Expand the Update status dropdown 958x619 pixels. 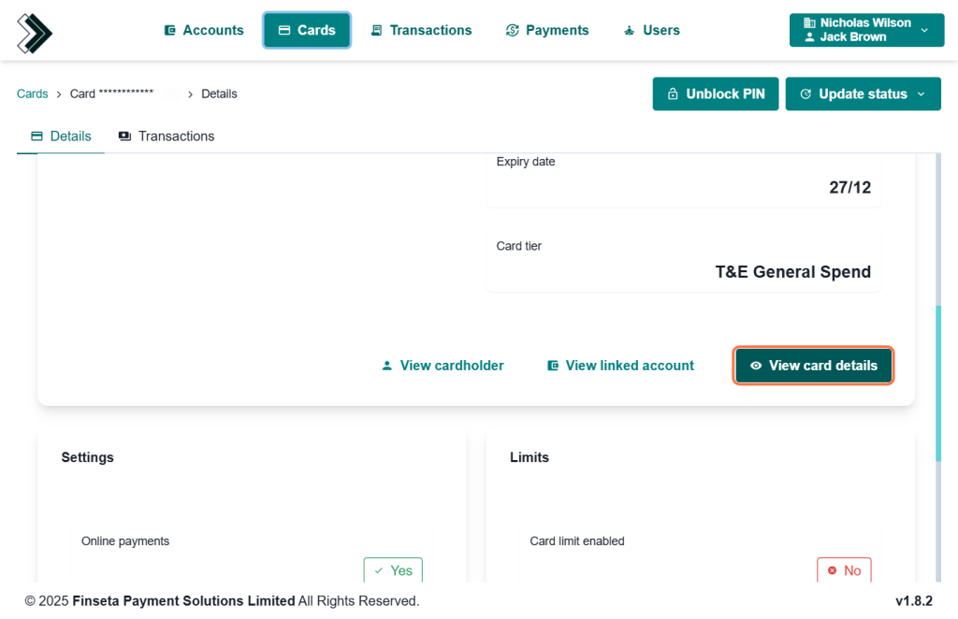coord(863,94)
